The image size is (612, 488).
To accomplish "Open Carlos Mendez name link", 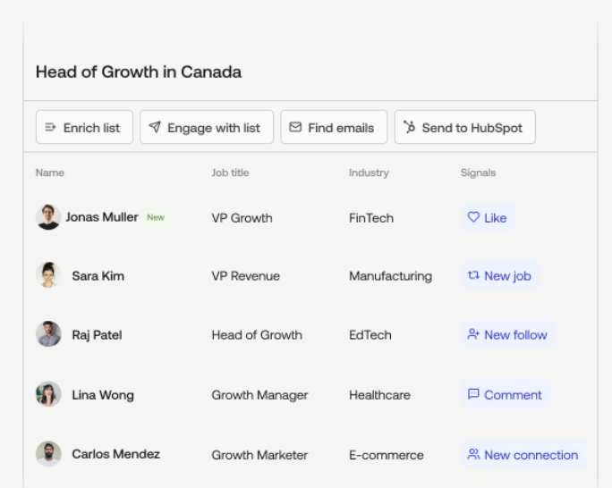I will (116, 454).
